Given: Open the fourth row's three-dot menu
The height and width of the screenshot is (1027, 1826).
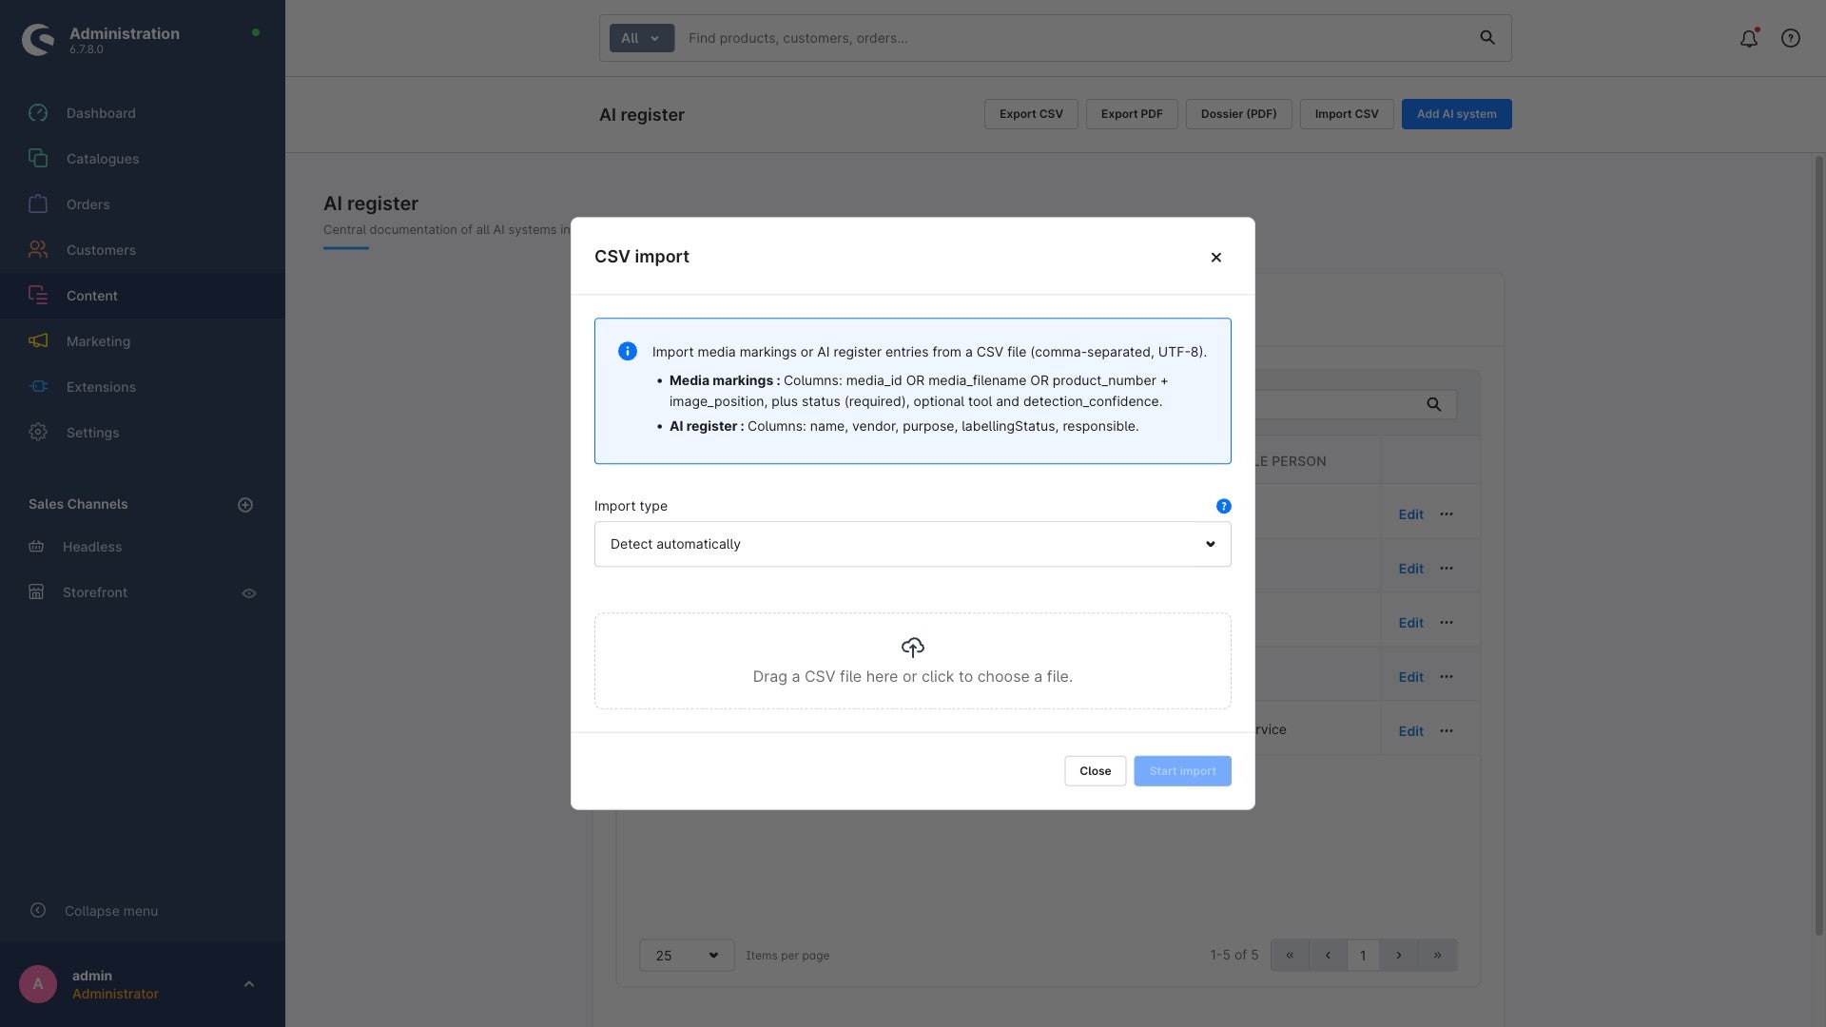Looking at the screenshot, I should tap(1447, 676).
